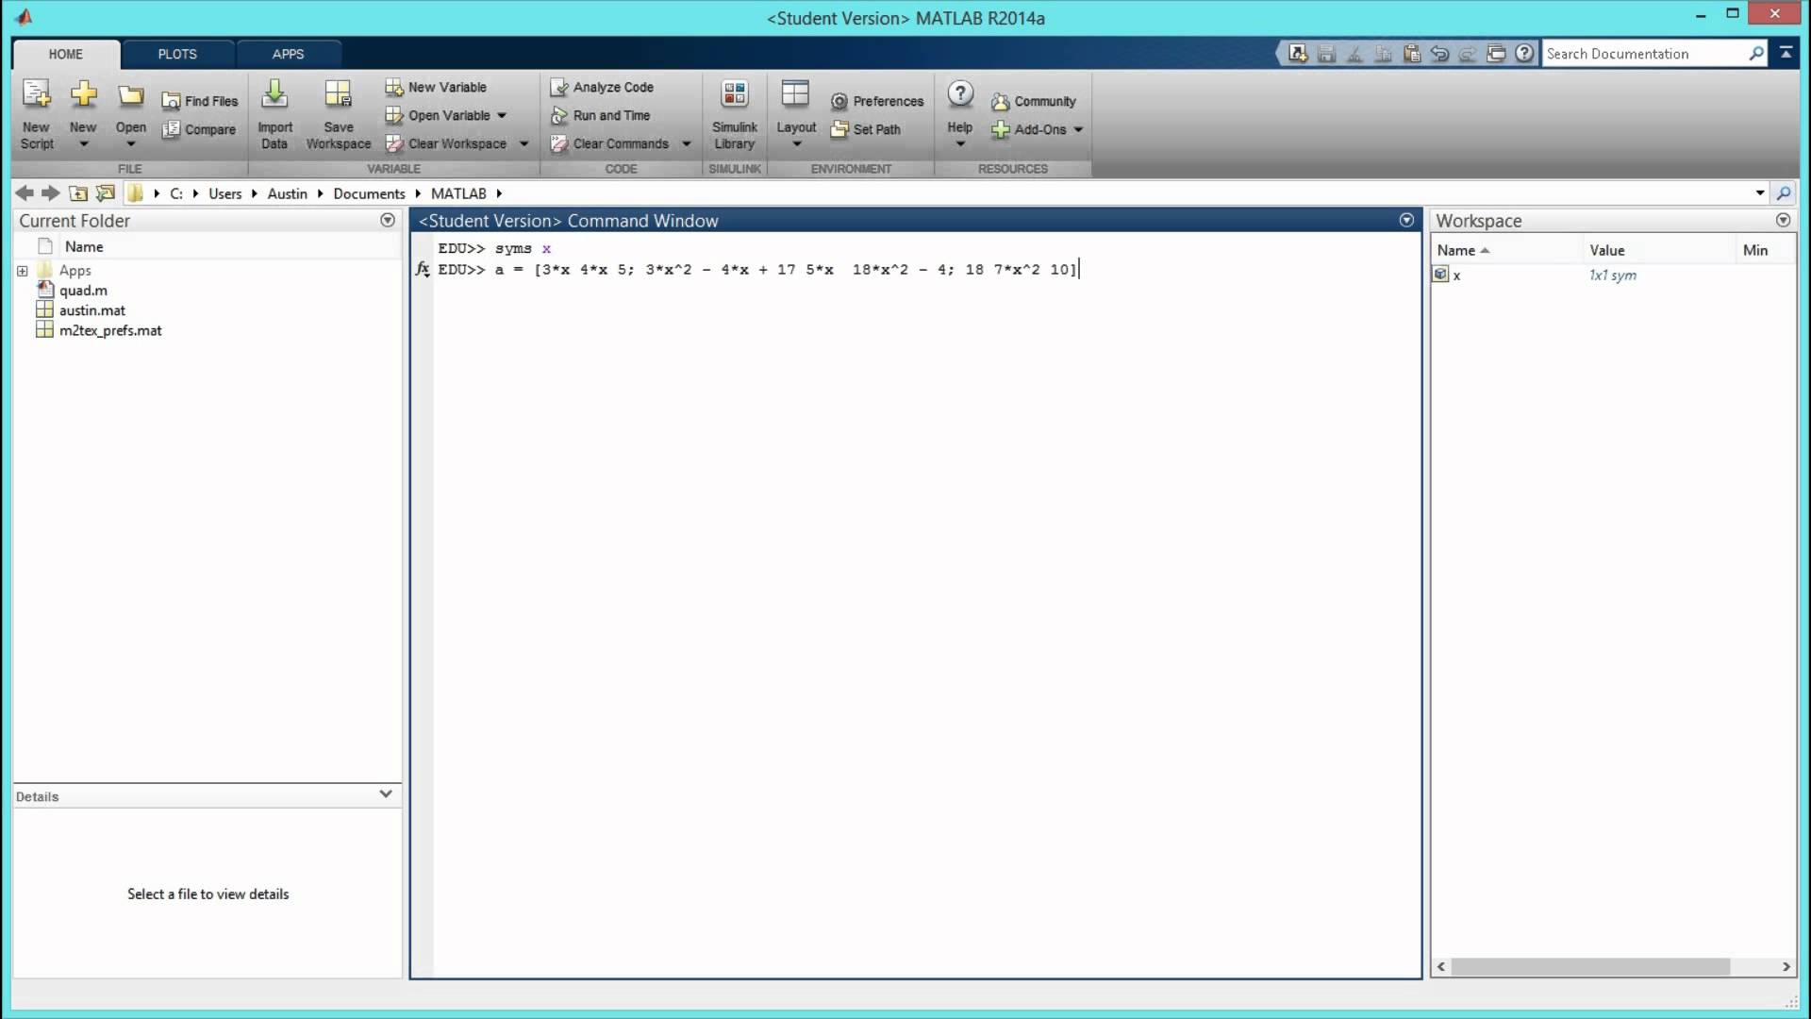Click Austin in the path breadcrumb
Image resolution: width=1811 pixels, height=1019 pixels.
pos(287,193)
